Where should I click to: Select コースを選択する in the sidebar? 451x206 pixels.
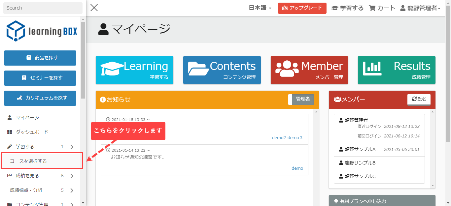click(x=28, y=161)
